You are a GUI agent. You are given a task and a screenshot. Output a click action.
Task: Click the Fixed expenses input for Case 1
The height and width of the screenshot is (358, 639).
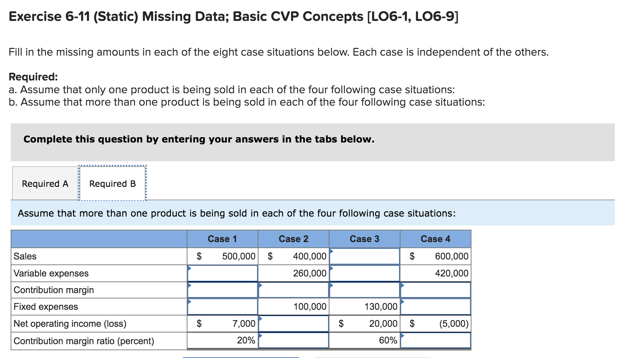pos(222,307)
